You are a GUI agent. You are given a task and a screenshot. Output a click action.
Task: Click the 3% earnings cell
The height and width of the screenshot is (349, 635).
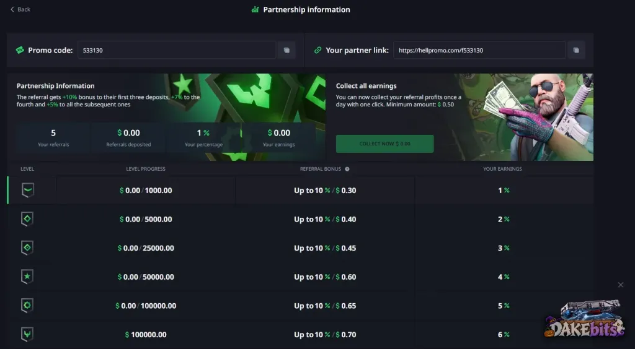pos(504,248)
